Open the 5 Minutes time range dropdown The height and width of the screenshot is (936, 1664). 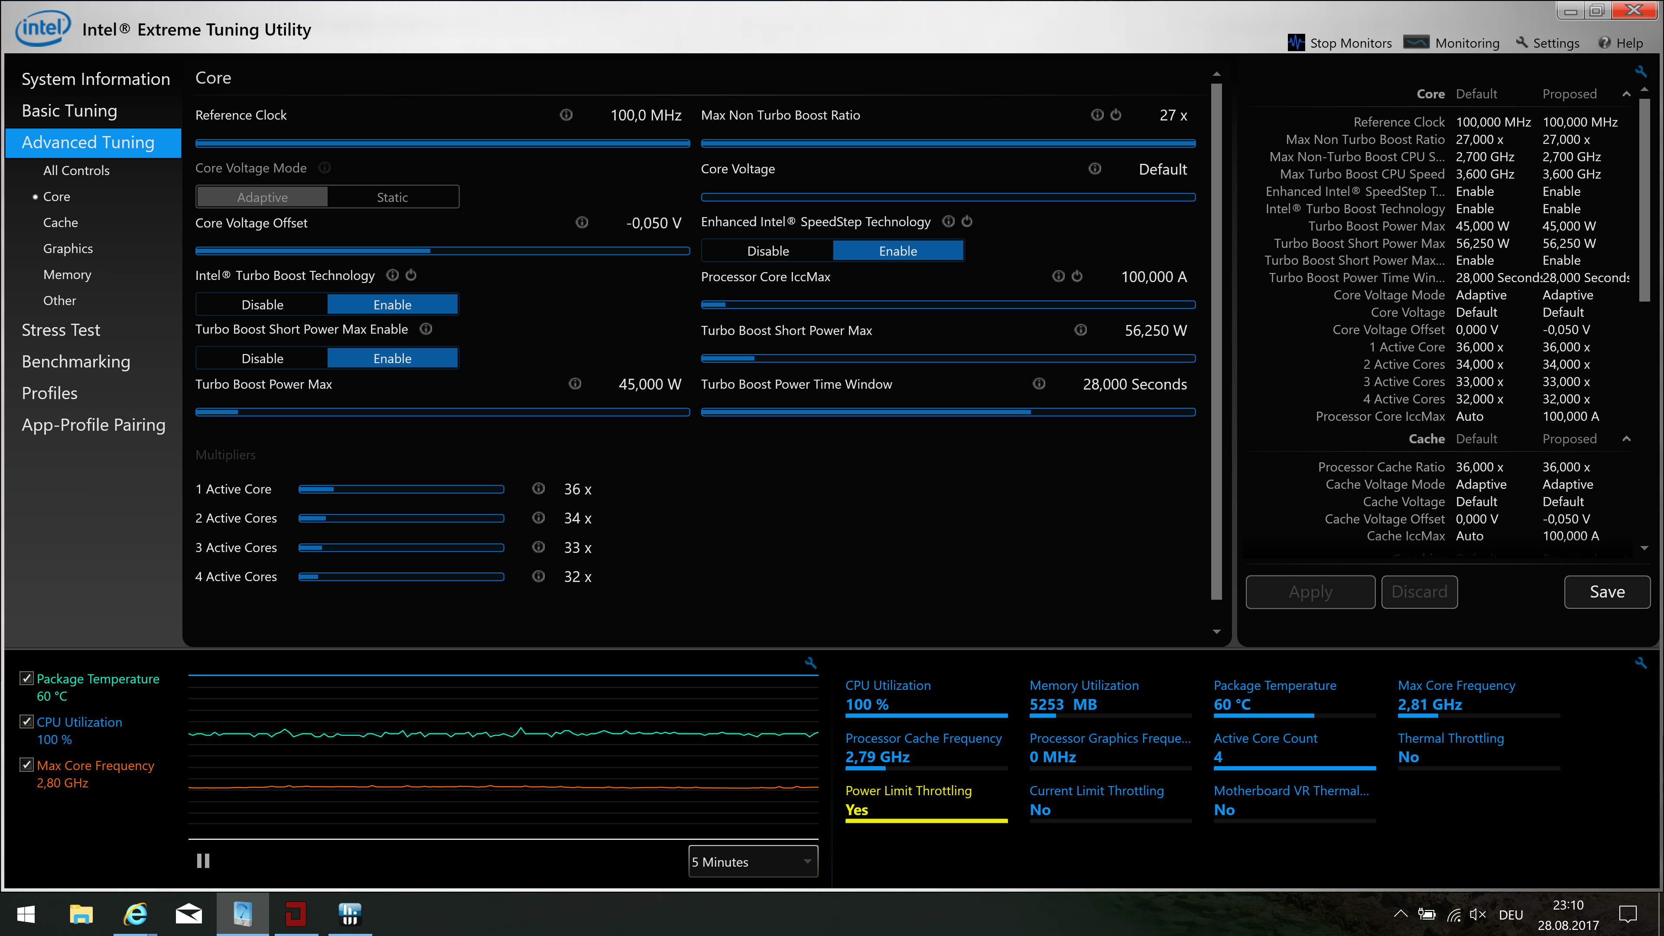pos(753,862)
